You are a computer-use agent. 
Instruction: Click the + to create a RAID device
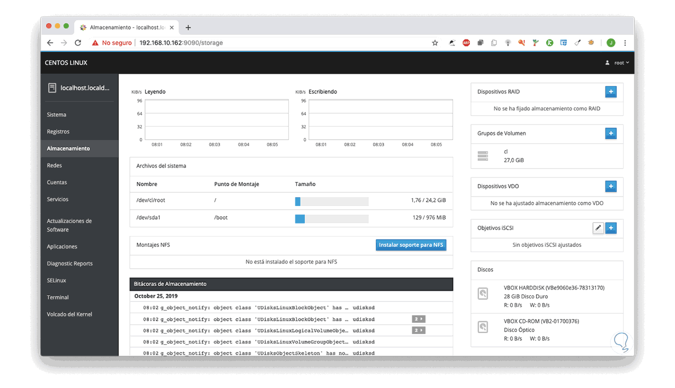click(611, 91)
